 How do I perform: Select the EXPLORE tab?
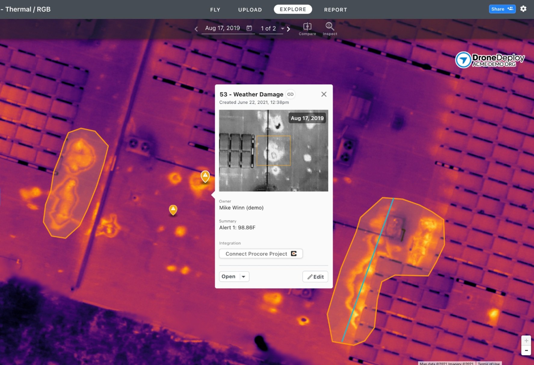click(293, 9)
